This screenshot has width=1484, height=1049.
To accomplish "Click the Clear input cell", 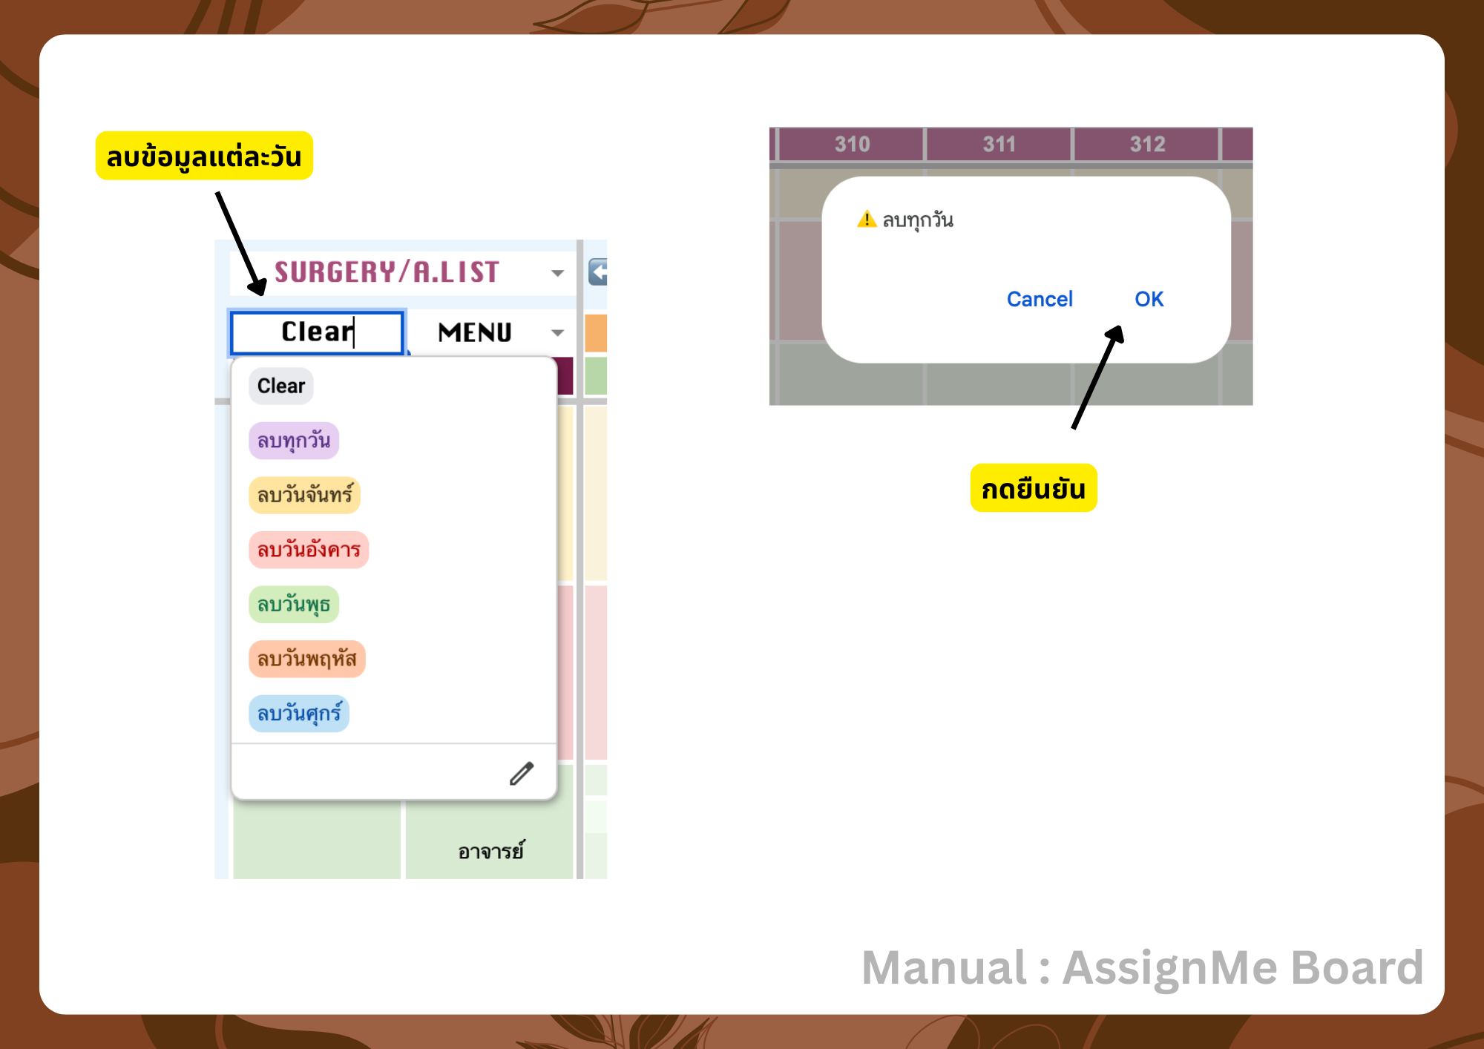I will click(318, 332).
